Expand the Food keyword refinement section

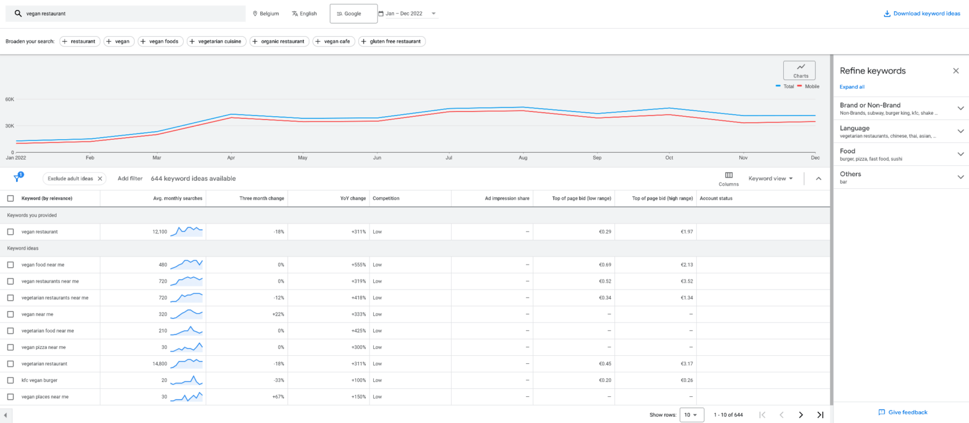click(x=960, y=153)
